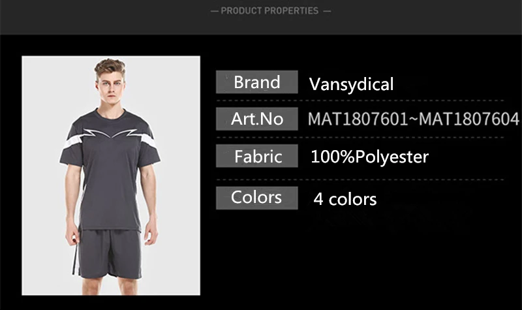
Task: Click the lightning graphic on the shirt
Action: click(110, 133)
